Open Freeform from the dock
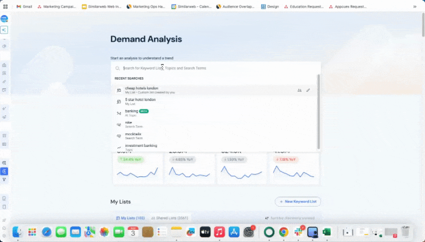Image resolution: width=425 pixels, height=242 pixels. pyautogui.click(x=191, y=232)
